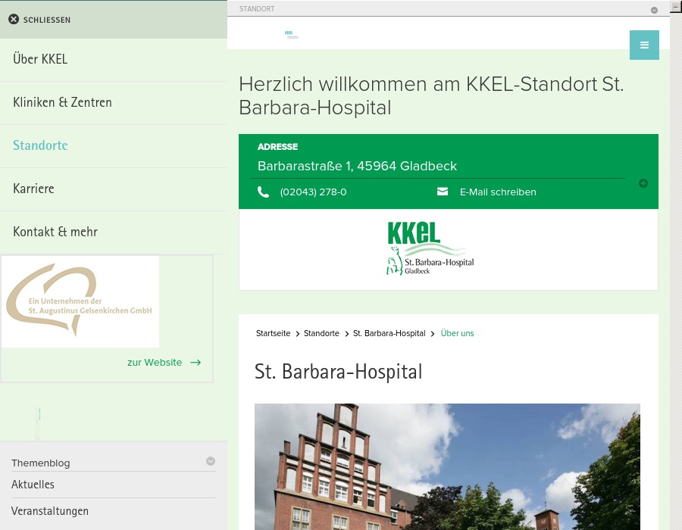
Task: Click the KKEL logo in the header
Action: pyautogui.click(x=291, y=34)
